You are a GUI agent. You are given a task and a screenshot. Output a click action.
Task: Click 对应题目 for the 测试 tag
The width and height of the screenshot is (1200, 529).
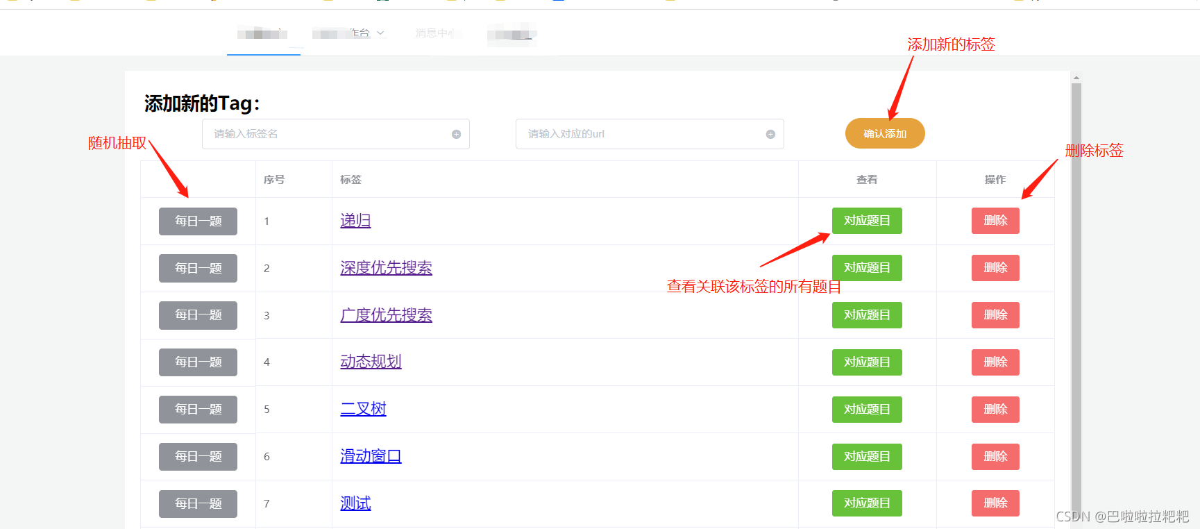click(x=866, y=503)
